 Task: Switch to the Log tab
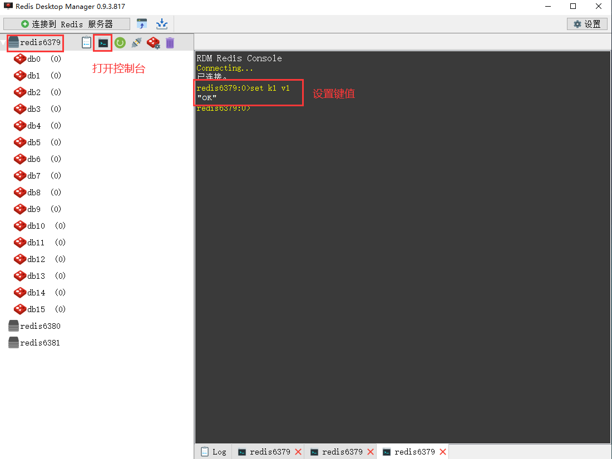click(x=214, y=452)
